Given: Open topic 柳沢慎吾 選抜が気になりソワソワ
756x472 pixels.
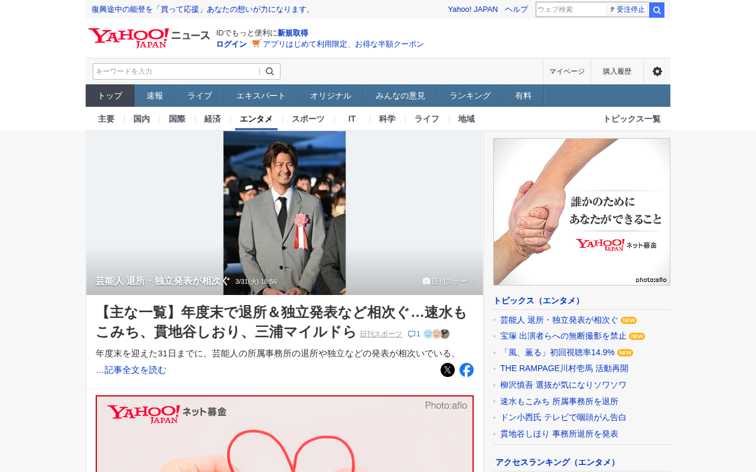Looking at the screenshot, I should point(563,385).
